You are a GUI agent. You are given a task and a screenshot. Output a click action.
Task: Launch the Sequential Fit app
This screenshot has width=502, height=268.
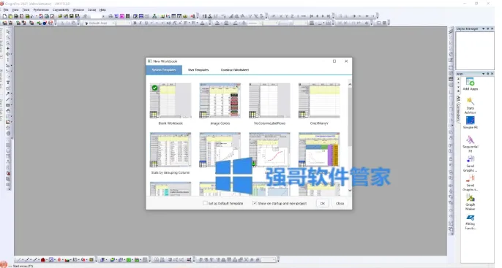tap(470, 144)
